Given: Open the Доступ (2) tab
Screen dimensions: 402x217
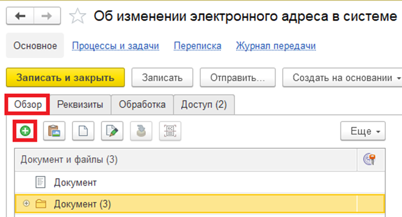Looking at the screenshot, I should (204, 105).
